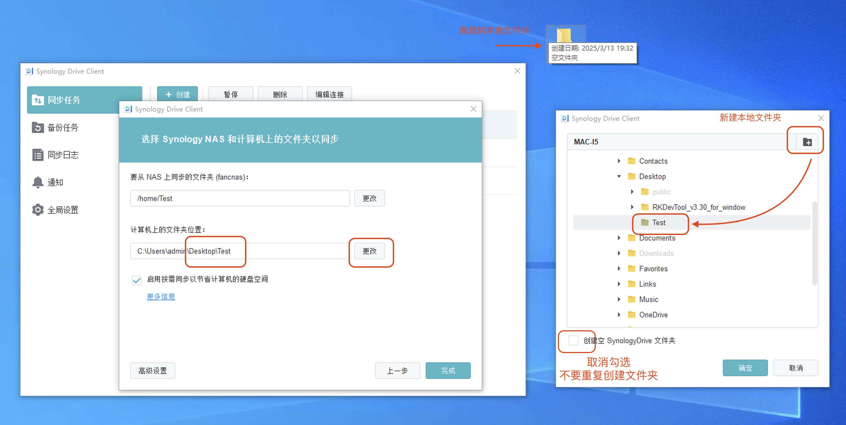Change the local folder location
The height and width of the screenshot is (425, 846).
369,251
